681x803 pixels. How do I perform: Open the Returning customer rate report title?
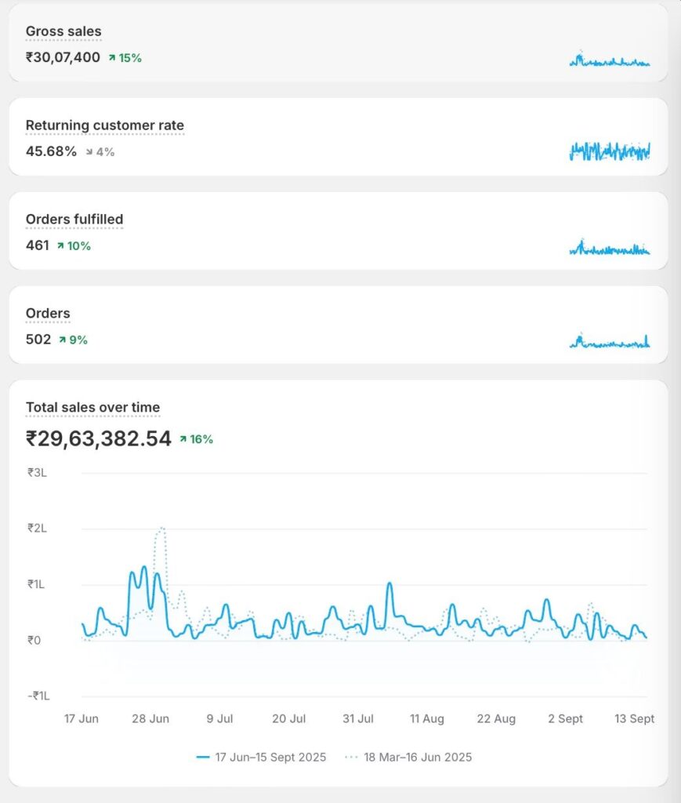tap(105, 125)
